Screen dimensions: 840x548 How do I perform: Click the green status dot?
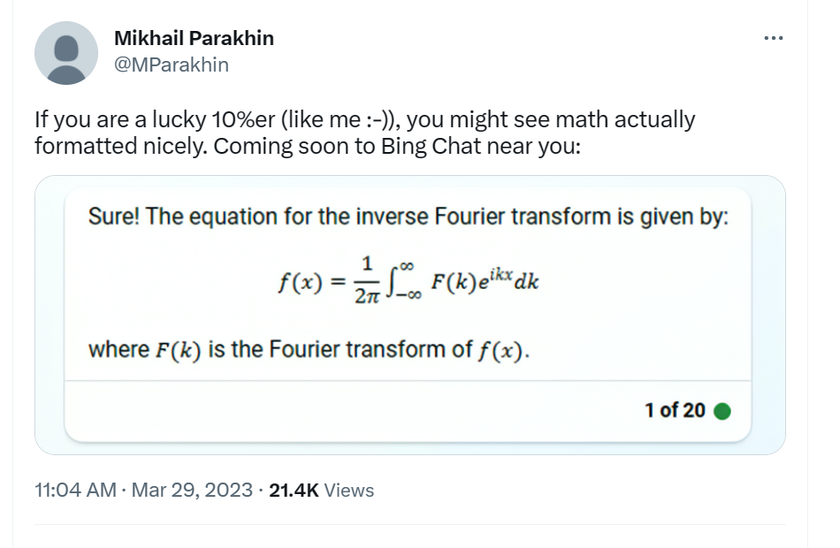(722, 410)
